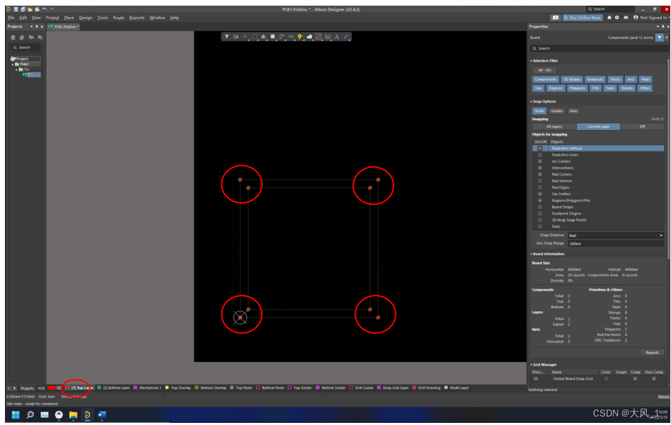Open File Explorer from the taskbar
Screen dimensions: 671x425
pos(73,414)
